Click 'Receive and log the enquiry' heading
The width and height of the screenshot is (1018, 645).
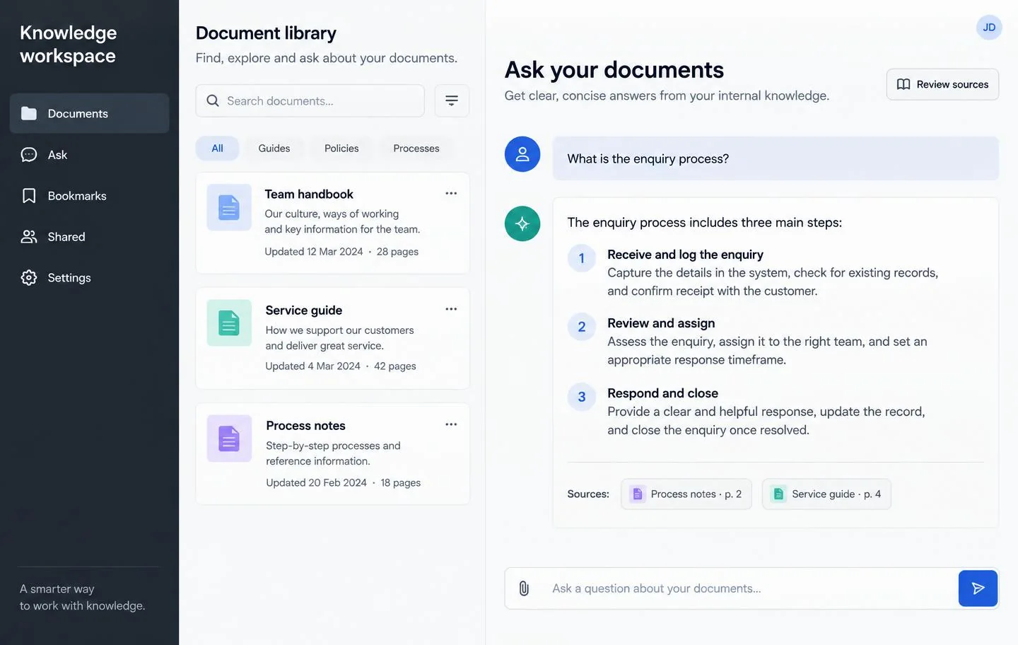point(685,255)
